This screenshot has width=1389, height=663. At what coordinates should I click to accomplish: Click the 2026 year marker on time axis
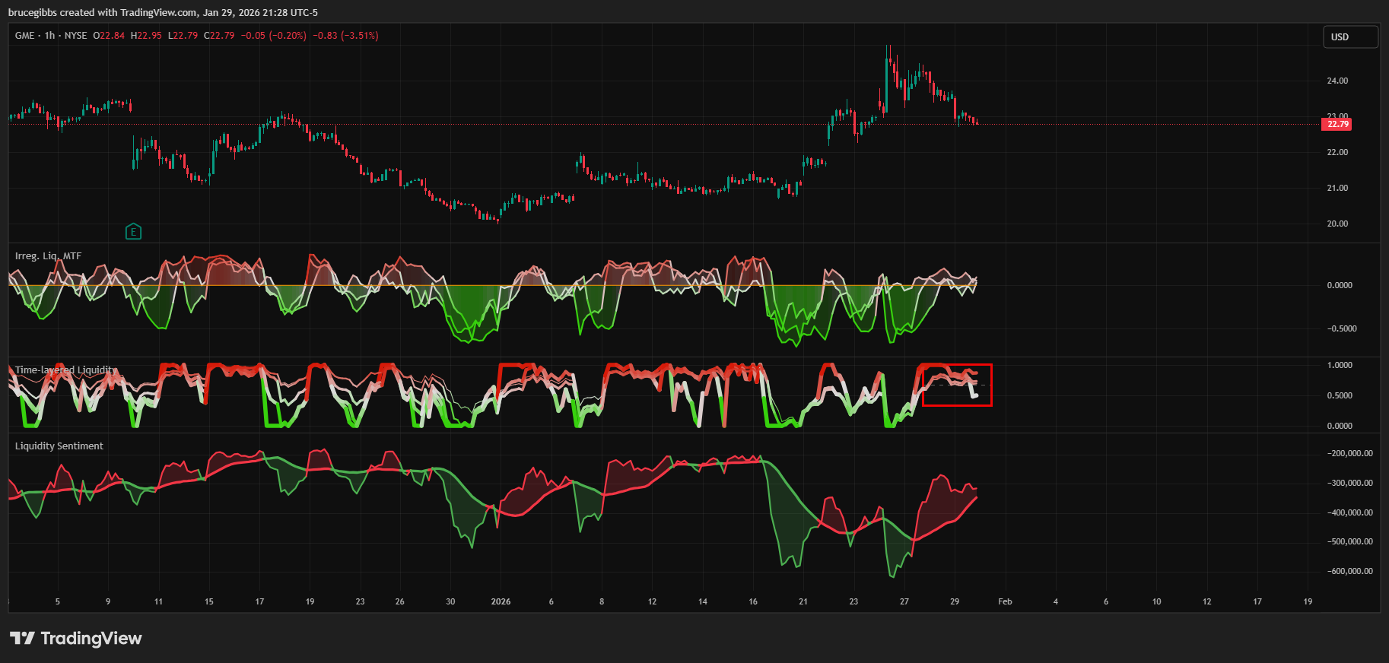pos(501,601)
